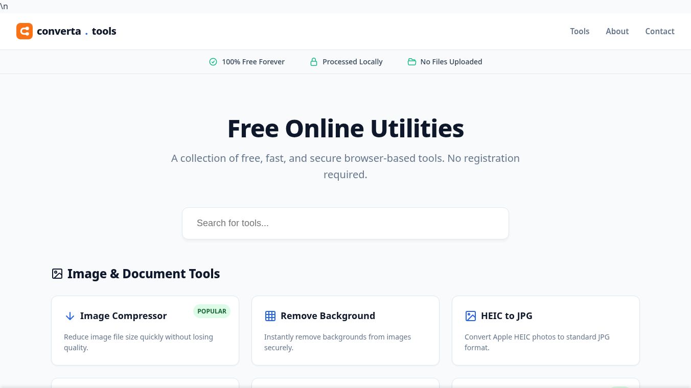
Task: Open the Contact page link
Action: pos(660,31)
